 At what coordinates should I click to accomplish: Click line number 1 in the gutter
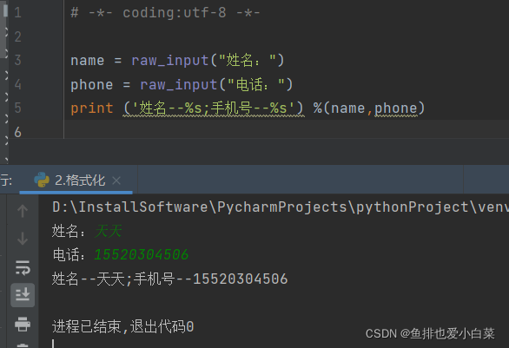(17, 13)
